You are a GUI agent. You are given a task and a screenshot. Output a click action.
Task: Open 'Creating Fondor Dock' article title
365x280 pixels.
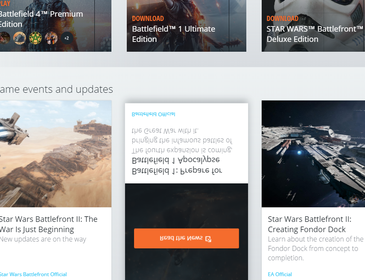[310, 224]
